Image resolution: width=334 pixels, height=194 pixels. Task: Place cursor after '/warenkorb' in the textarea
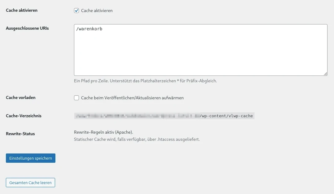[102, 28]
